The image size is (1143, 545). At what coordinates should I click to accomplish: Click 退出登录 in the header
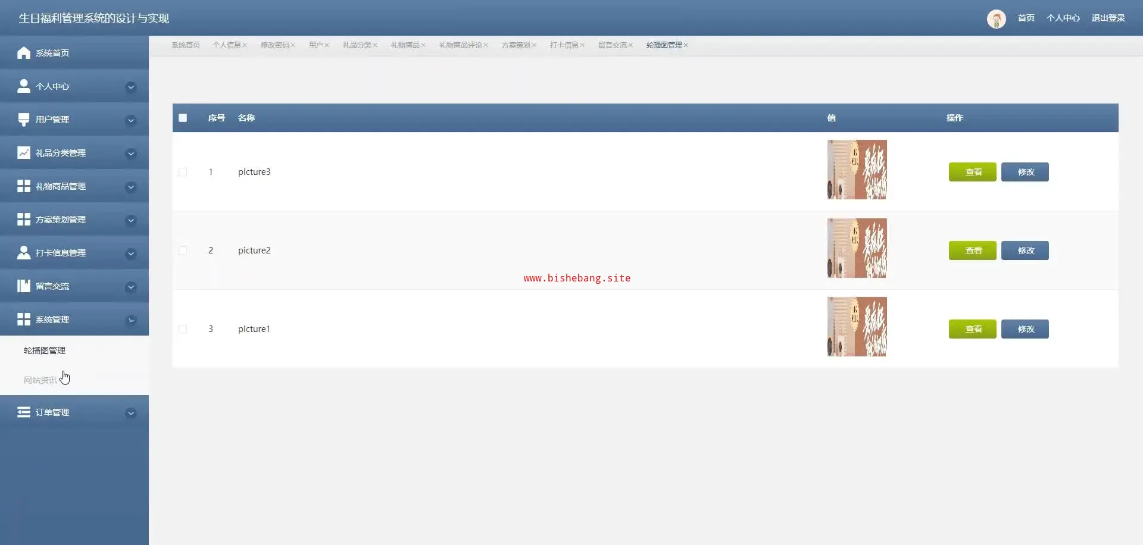(x=1108, y=18)
